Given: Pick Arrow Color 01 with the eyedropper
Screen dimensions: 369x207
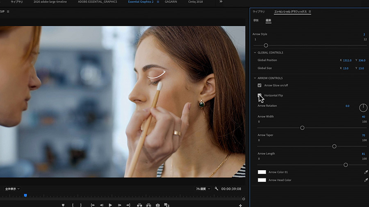Looking at the screenshot, I should [x=366, y=172].
